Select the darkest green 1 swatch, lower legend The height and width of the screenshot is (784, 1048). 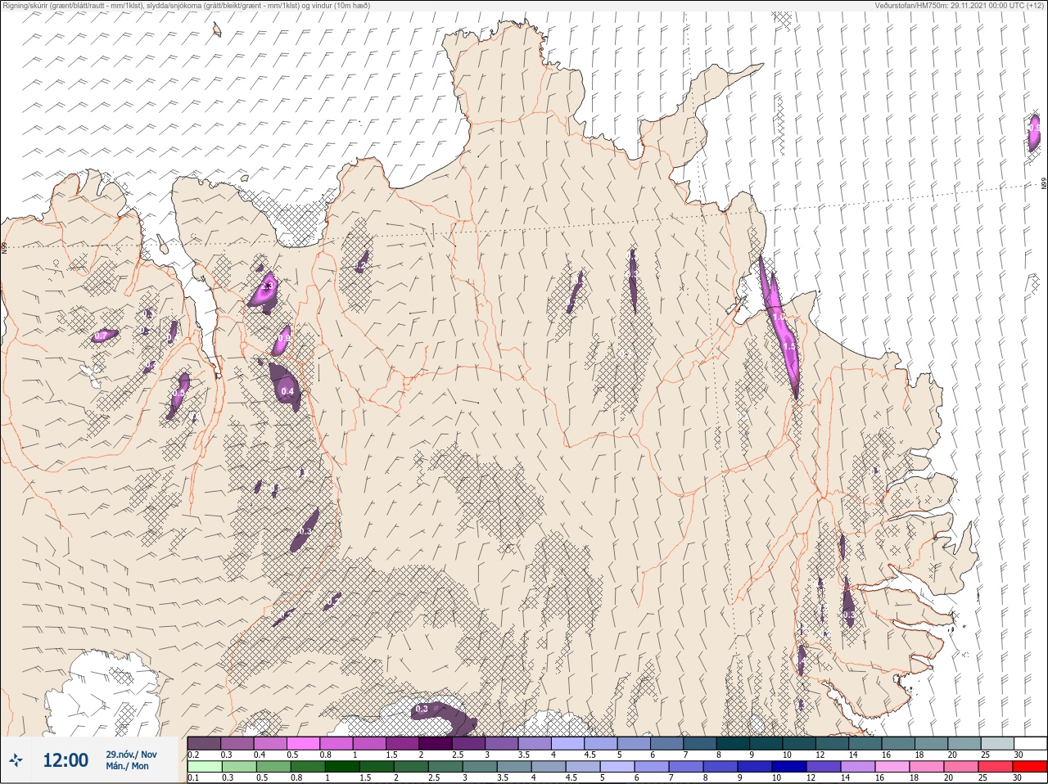point(343,767)
